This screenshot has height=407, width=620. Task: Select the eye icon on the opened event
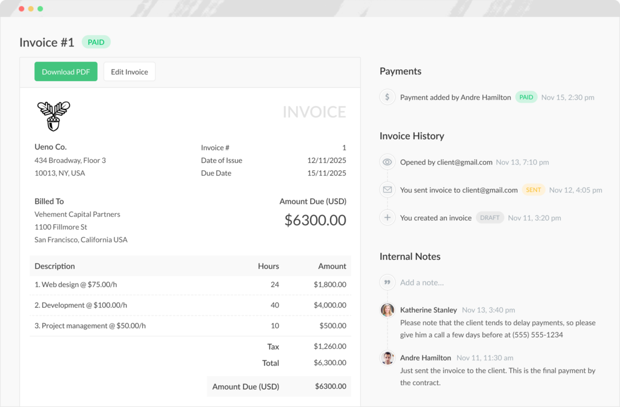click(387, 162)
